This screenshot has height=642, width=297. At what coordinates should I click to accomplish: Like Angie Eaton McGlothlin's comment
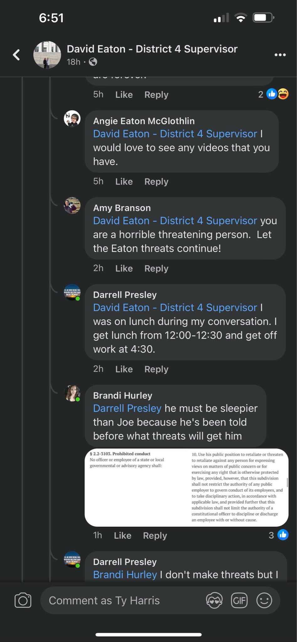(124, 182)
